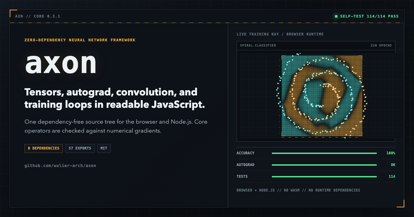
Task: Open the github.com/wulier-arch/axon link
Action: point(60,166)
